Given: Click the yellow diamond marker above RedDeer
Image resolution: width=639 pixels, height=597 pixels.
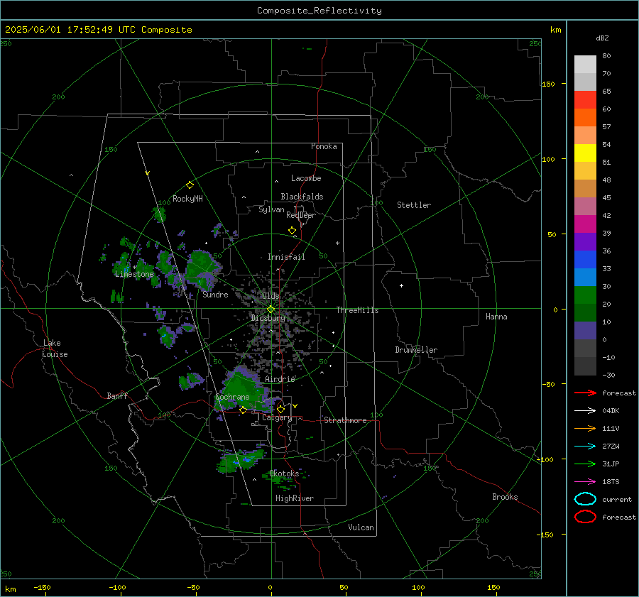Looking at the screenshot, I should tap(292, 231).
